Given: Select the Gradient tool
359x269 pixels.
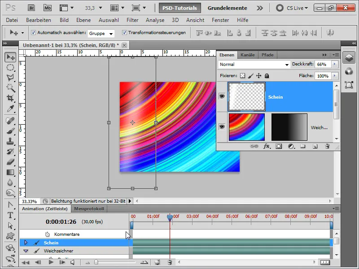Looking at the screenshot, I should point(10,172).
